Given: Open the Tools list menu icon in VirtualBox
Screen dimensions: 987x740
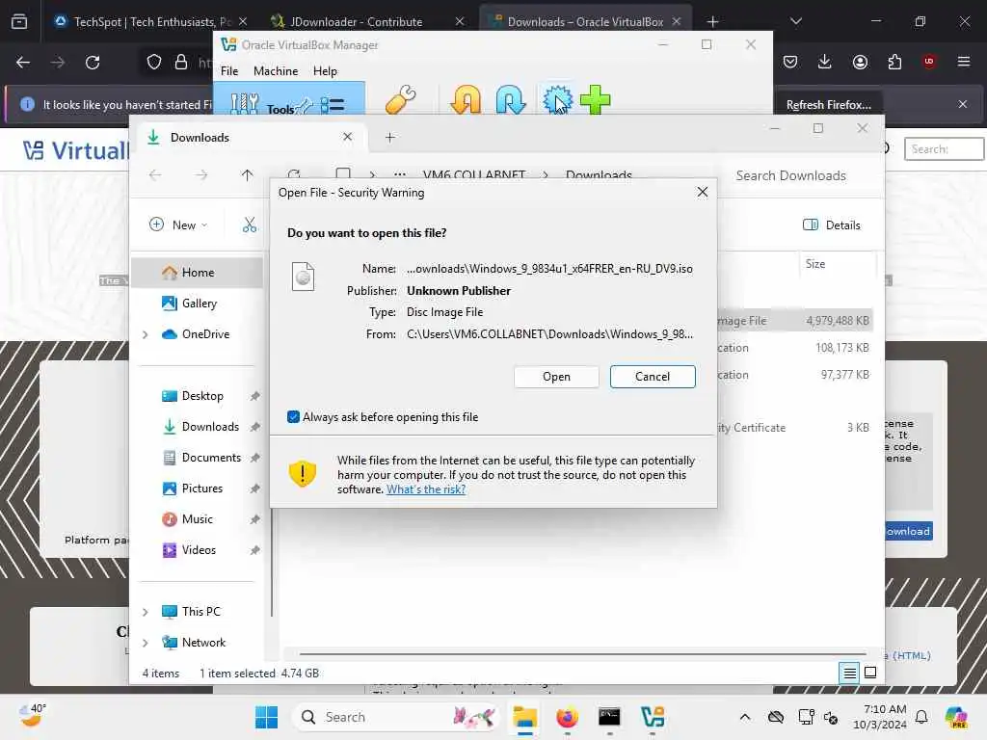Looking at the screenshot, I should [x=333, y=104].
